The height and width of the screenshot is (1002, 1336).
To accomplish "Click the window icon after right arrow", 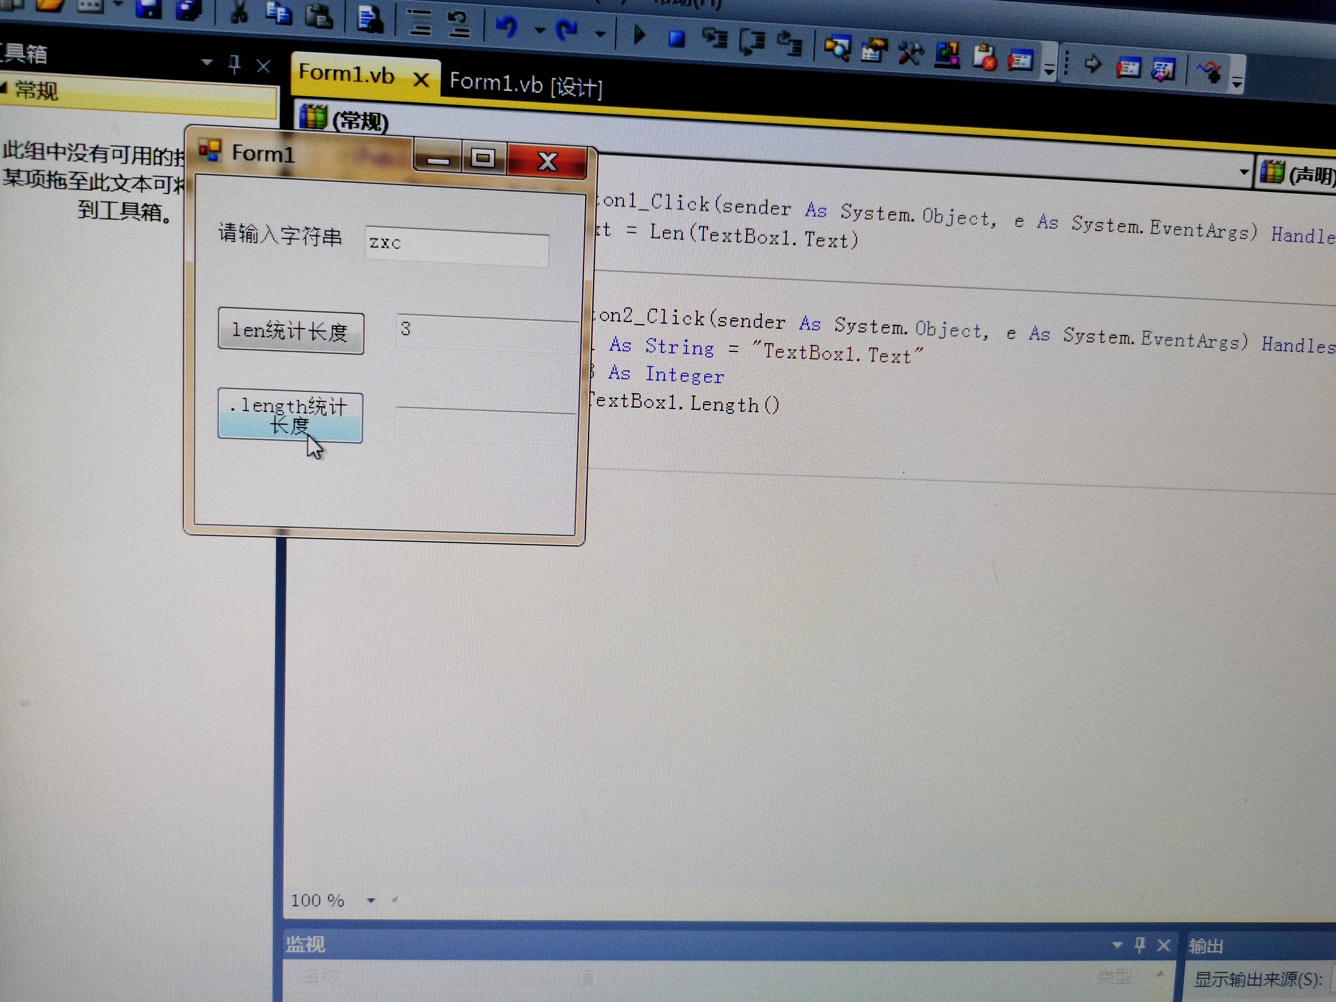I will point(1128,67).
